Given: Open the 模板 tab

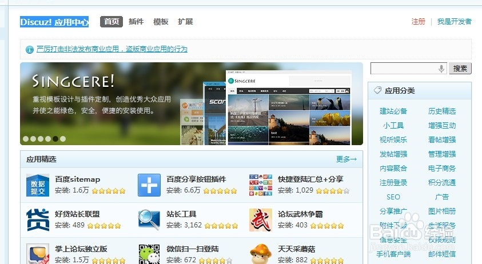Looking at the screenshot, I should pos(161,22).
